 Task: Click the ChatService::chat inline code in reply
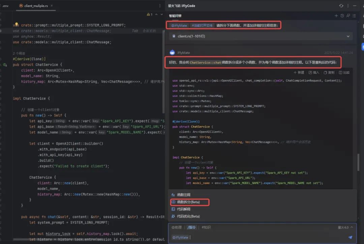(205, 63)
